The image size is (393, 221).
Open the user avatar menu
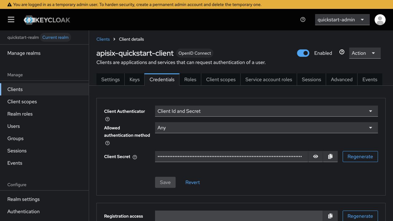coord(380,20)
